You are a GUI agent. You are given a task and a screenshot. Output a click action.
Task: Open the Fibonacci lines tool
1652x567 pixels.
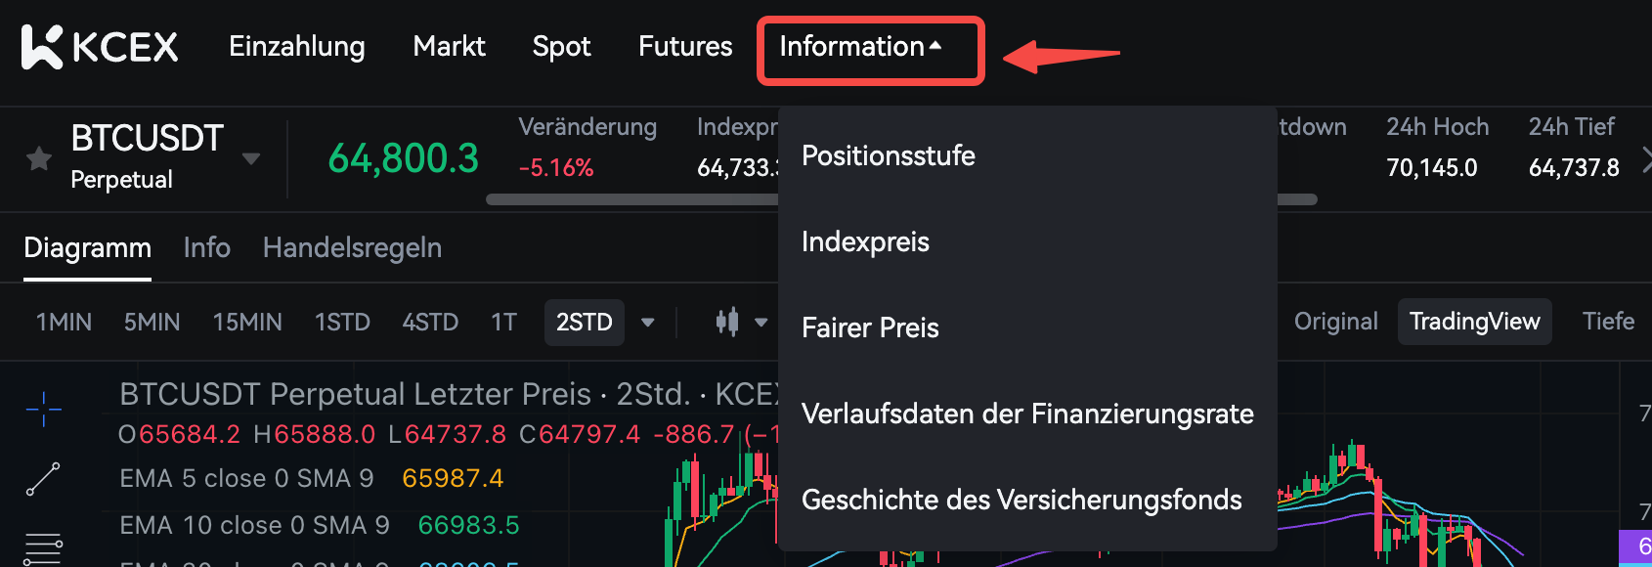[43, 547]
